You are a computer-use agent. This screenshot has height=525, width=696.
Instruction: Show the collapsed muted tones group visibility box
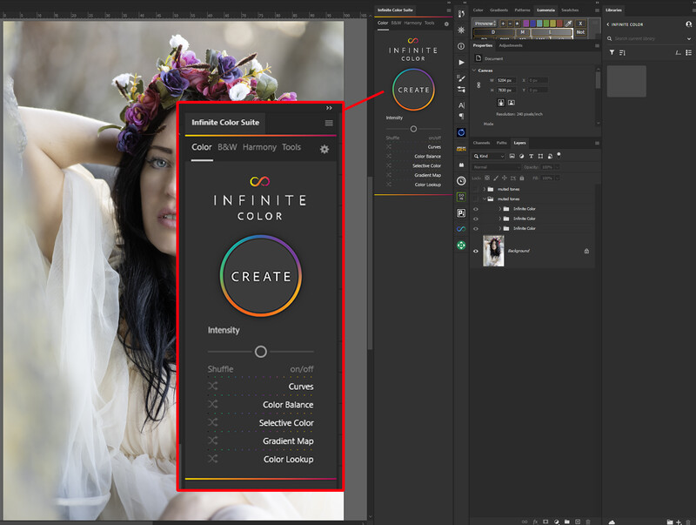click(x=475, y=189)
